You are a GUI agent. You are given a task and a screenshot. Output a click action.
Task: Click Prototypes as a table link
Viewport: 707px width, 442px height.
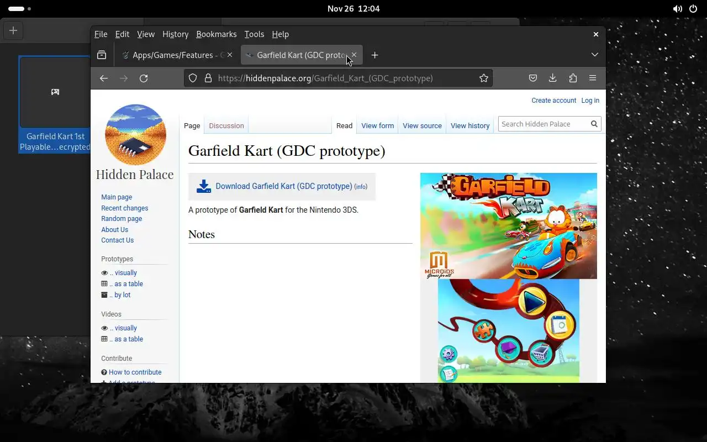126,284
